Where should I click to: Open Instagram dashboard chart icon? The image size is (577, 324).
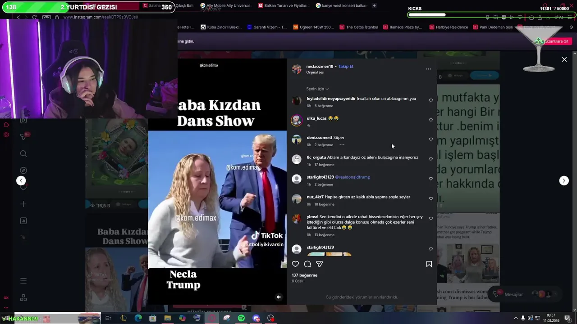(23, 221)
